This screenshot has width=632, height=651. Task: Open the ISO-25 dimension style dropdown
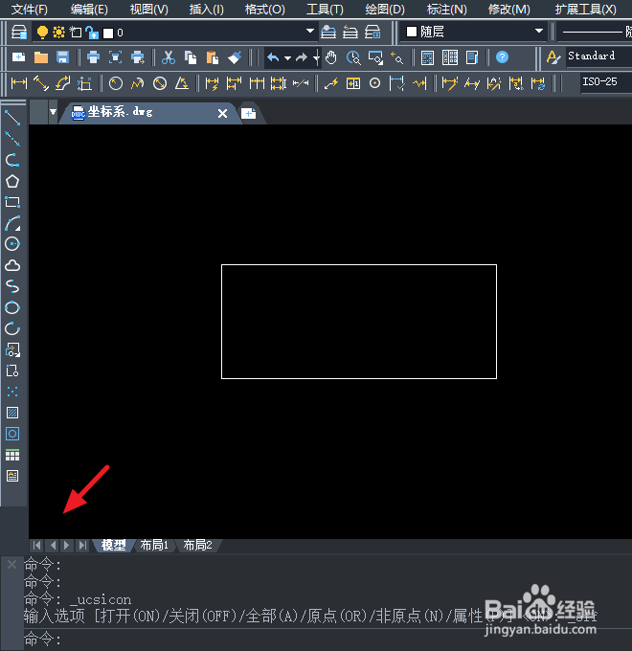pyautogui.click(x=606, y=82)
